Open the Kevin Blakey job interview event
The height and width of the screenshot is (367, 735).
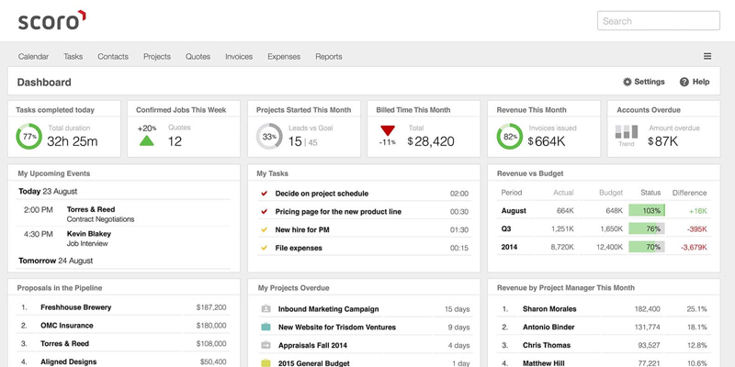click(x=88, y=234)
